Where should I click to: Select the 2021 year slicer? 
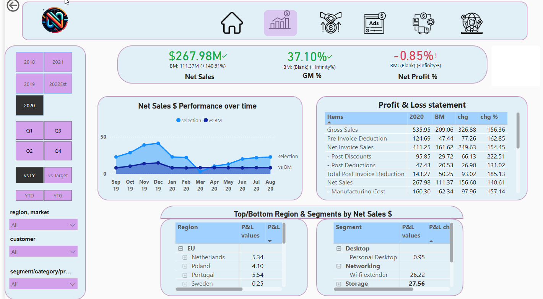pos(58,62)
